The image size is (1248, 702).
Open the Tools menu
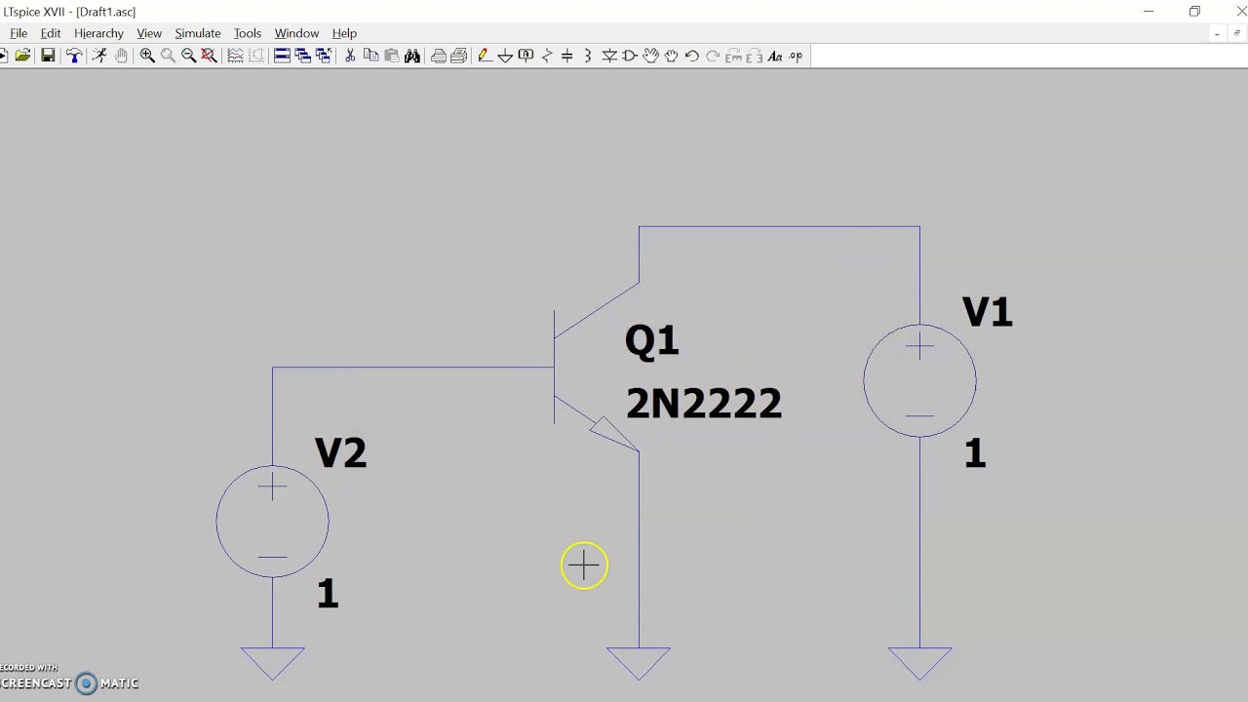[x=248, y=33]
